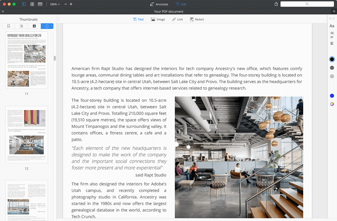Zoom out with the minus button

point(66,4)
